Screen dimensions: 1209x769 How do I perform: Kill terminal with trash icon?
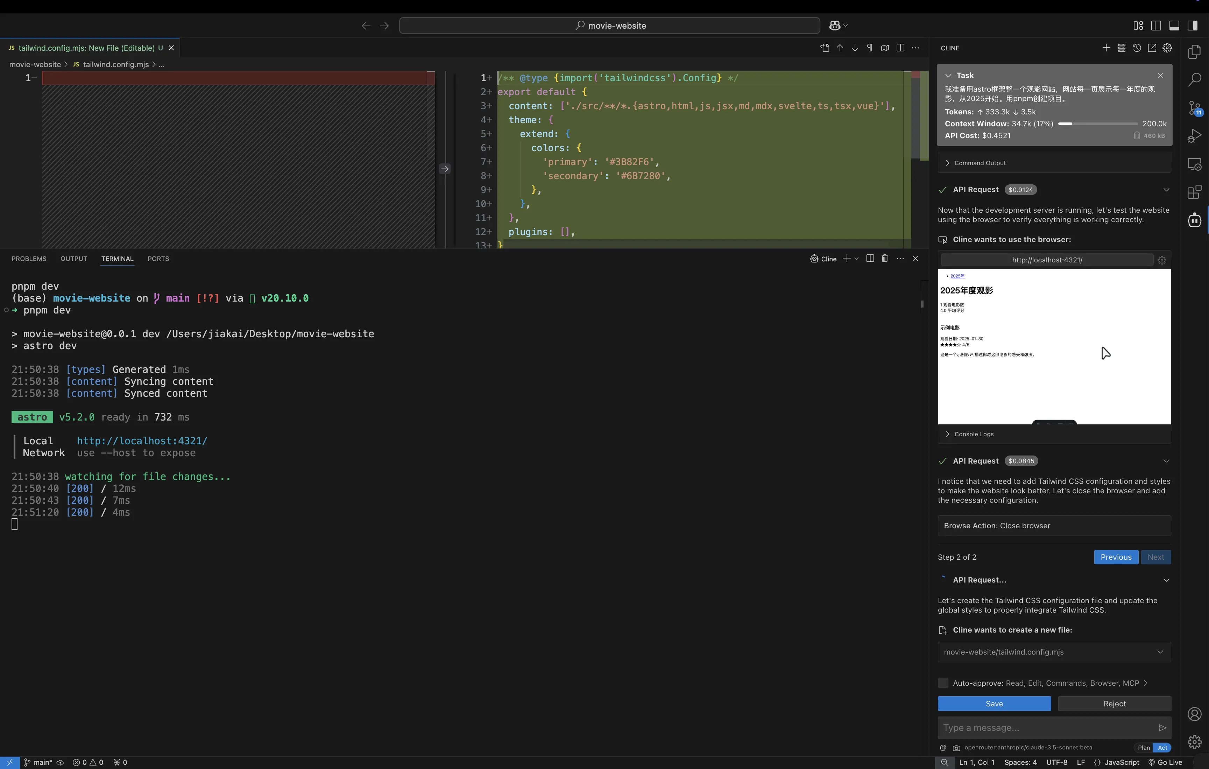tap(885, 258)
